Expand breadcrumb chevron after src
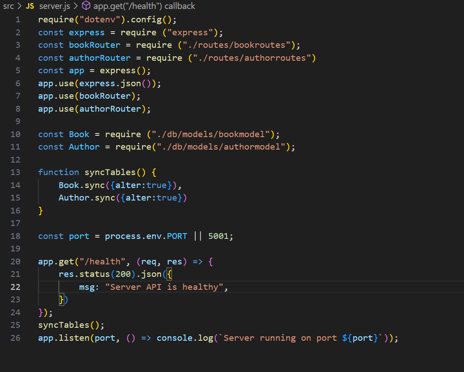Viewport: 464px width, 372px height. pyautogui.click(x=20, y=6)
